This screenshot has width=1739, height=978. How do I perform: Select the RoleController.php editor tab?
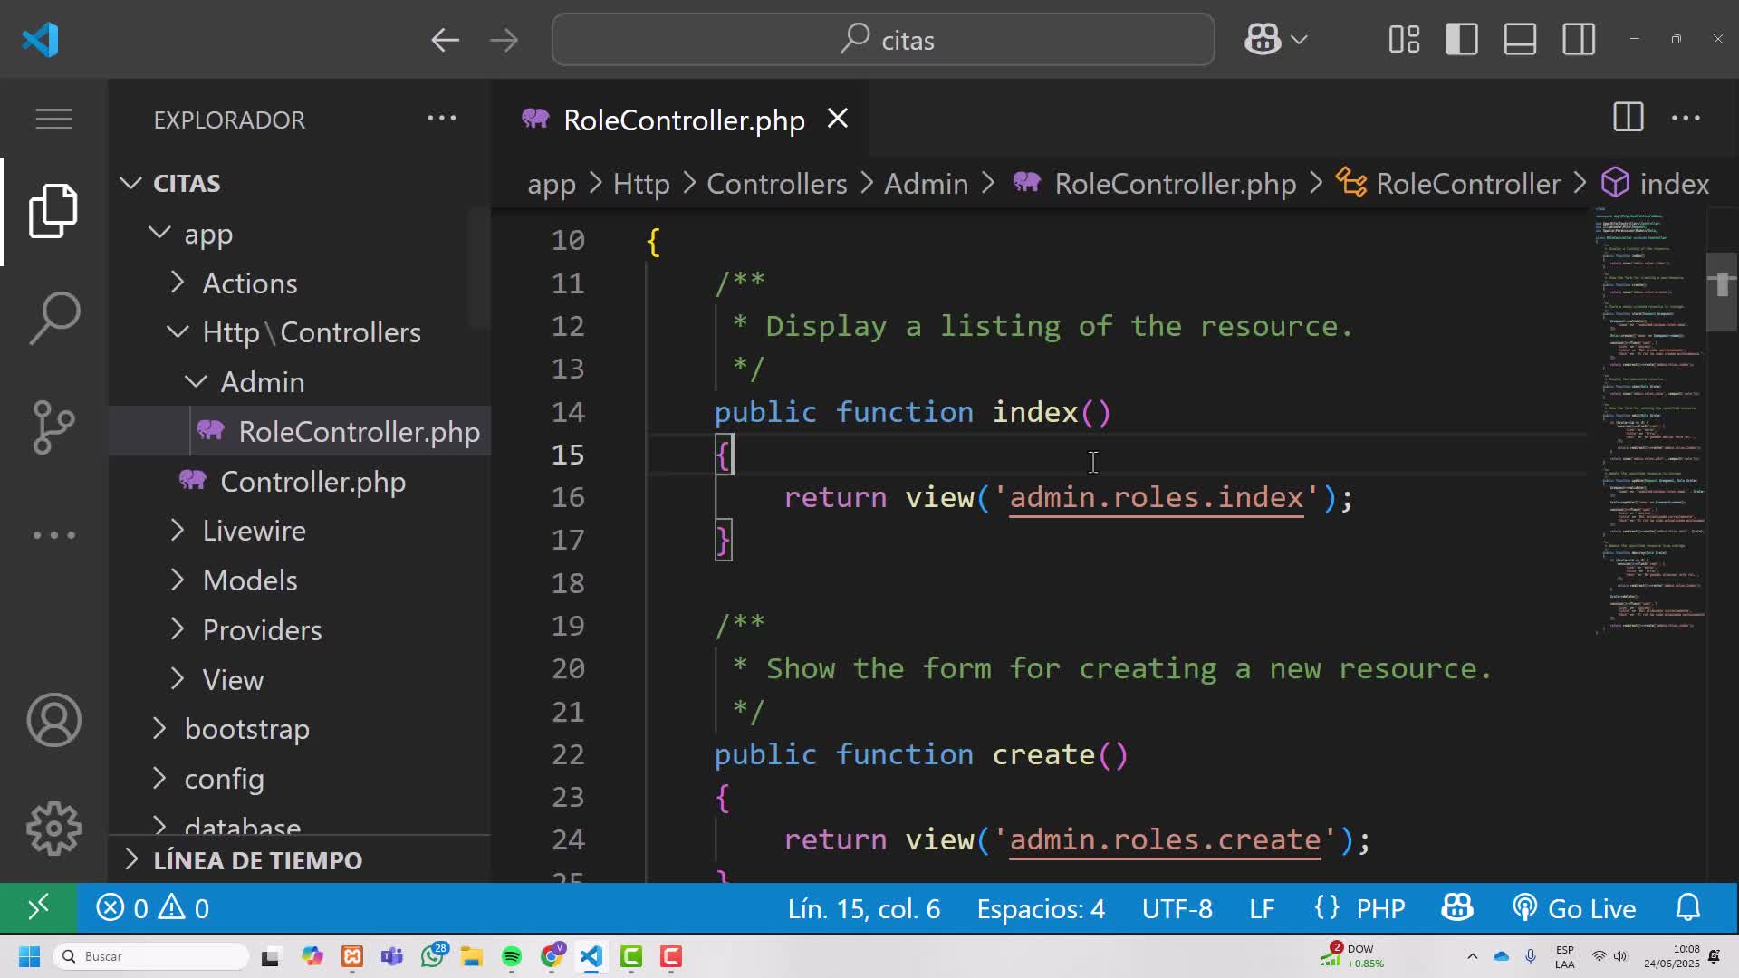684,120
